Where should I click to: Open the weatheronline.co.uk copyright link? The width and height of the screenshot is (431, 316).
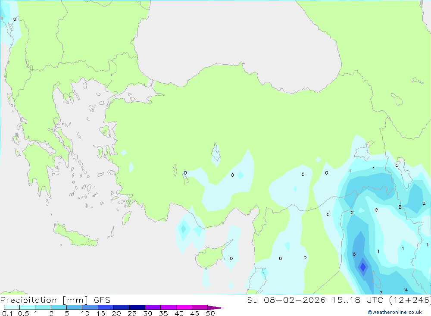point(395,312)
